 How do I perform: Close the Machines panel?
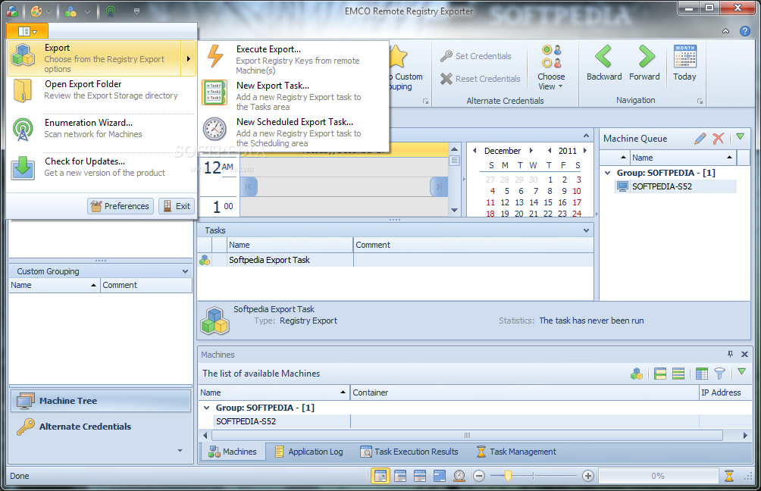(x=744, y=354)
